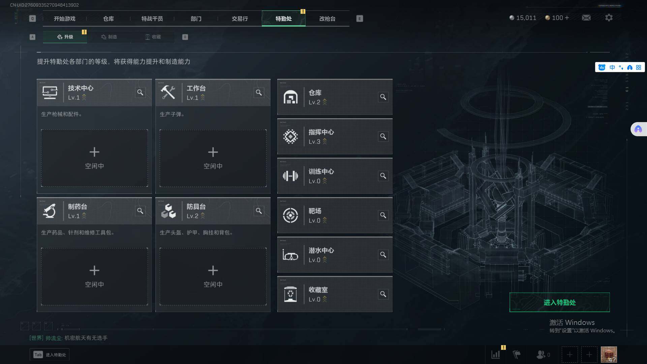This screenshot has width=647, height=364.
Task: Add more gold via plus next to 100
Action: [x=567, y=18]
